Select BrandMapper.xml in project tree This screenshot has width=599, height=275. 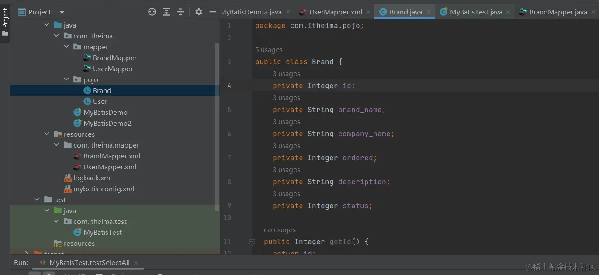pyautogui.click(x=112, y=156)
